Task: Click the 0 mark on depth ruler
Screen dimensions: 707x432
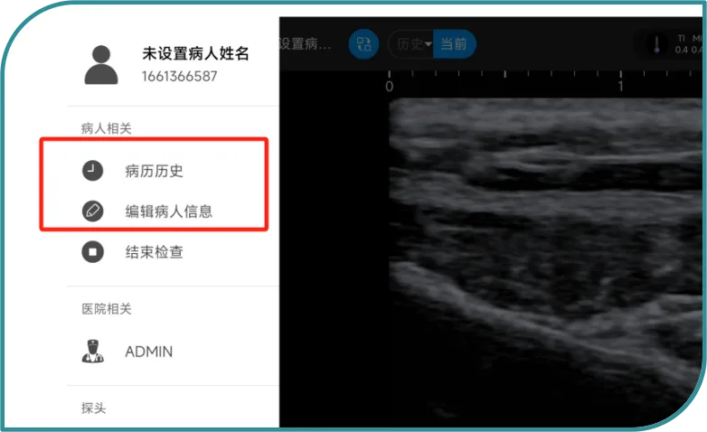Action: tap(389, 86)
